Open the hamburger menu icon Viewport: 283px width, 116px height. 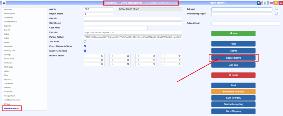tap(4, 3)
